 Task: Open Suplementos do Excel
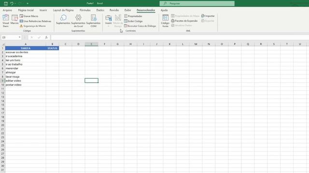coord(78,21)
